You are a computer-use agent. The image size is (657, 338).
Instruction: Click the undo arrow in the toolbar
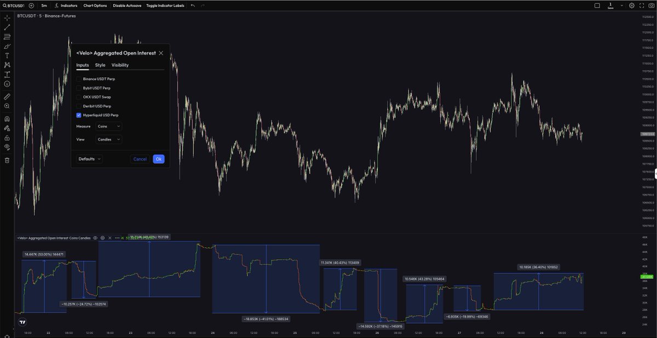(x=191, y=5)
